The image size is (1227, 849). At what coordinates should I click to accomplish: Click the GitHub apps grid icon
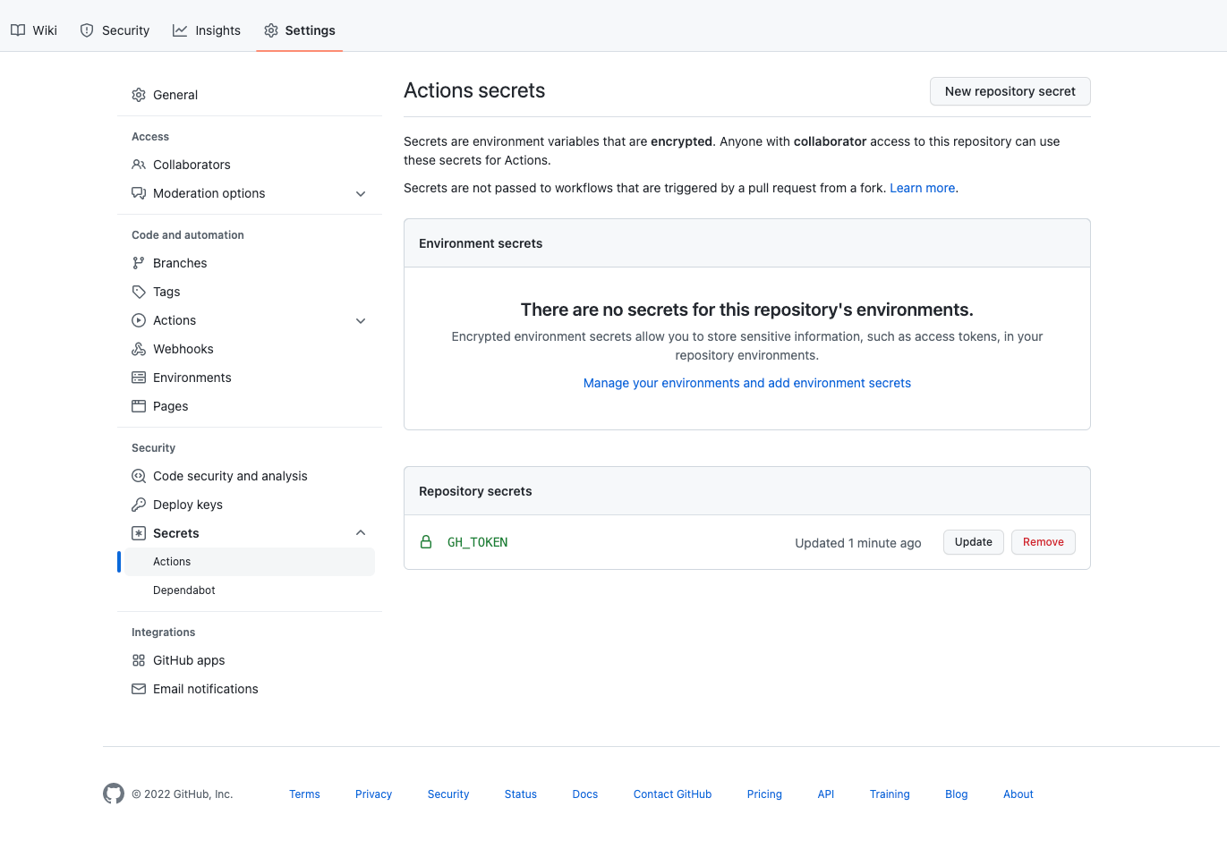[139, 660]
